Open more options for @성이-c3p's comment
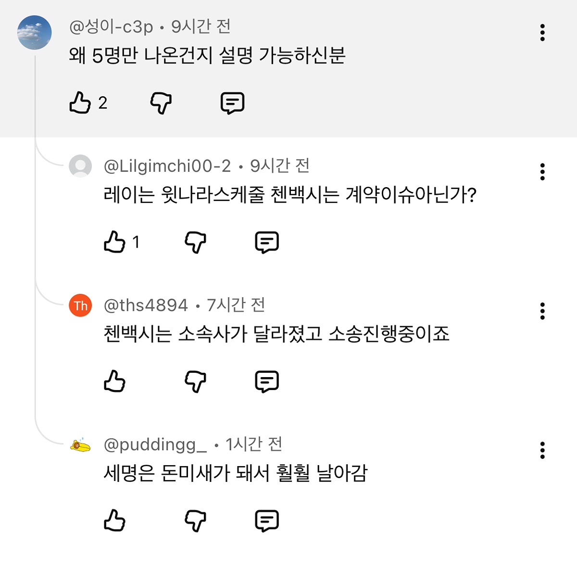This screenshot has height=569, width=577. pyautogui.click(x=542, y=33)
